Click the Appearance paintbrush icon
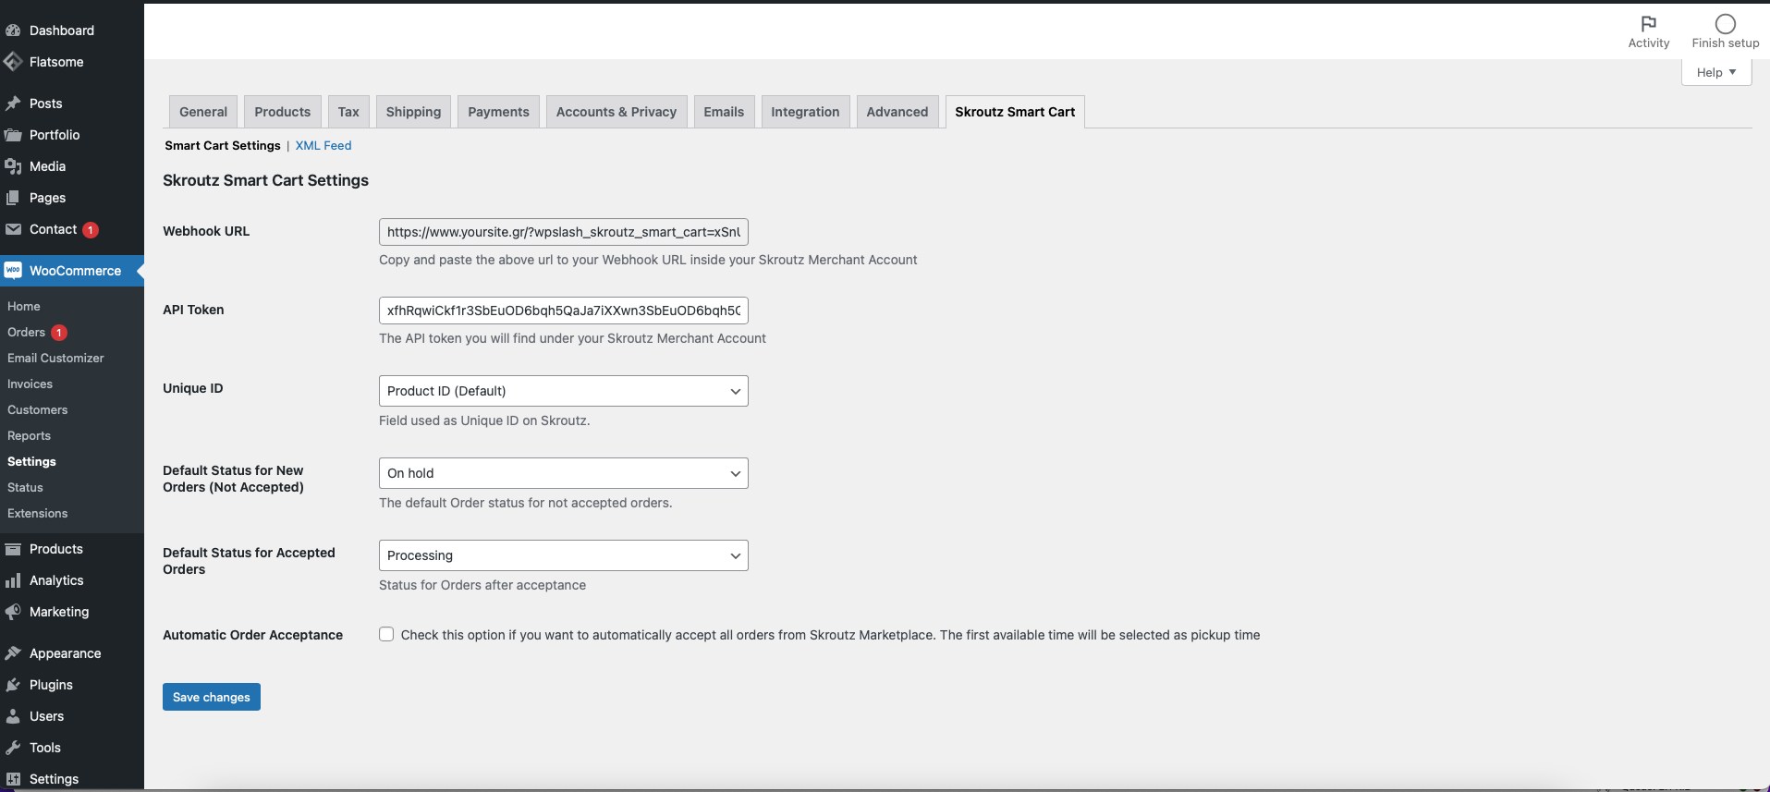 click(13, 653)
